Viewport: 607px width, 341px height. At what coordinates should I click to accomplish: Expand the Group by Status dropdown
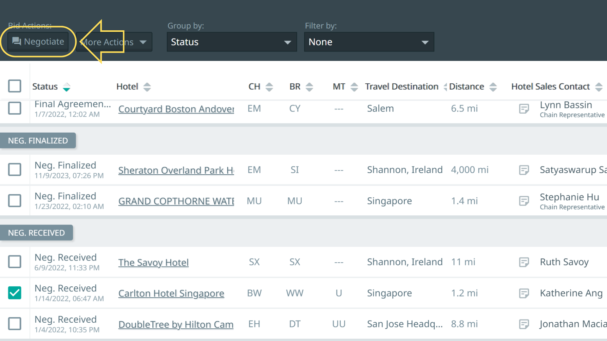coord(231,42)
